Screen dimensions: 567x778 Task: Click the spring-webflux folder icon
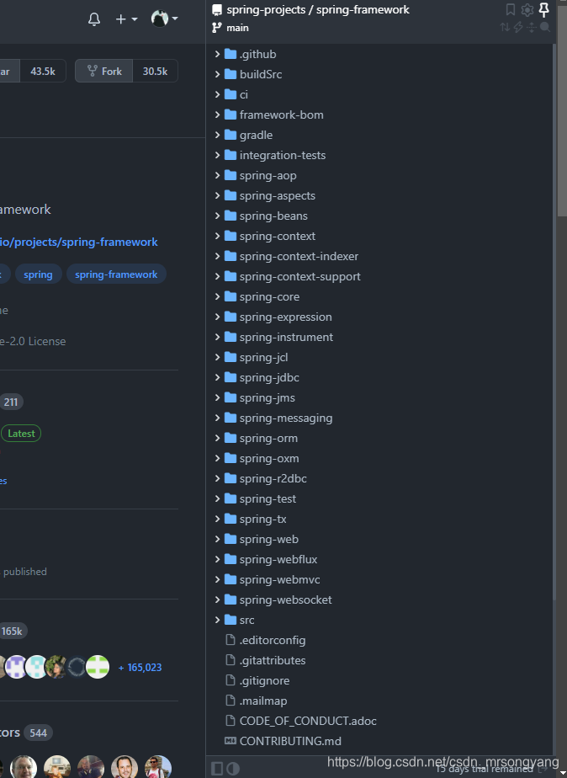point(231,559)
